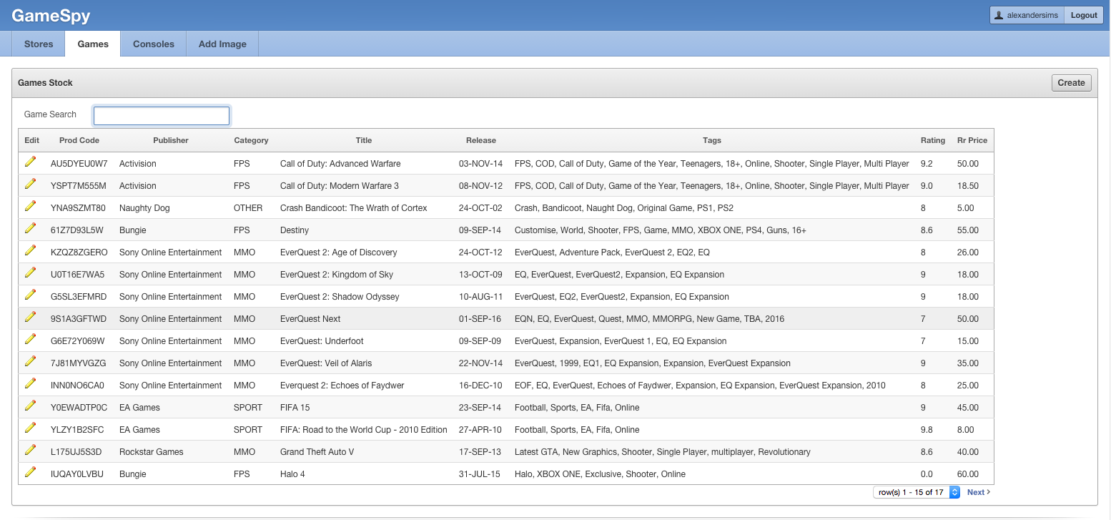
Task: Select product code L175UJ5S3D
Action: [x=76, y=452]
